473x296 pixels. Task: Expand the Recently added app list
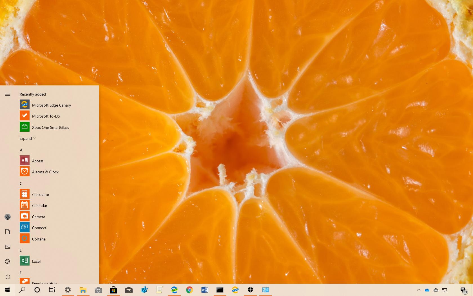coord(27,138)
